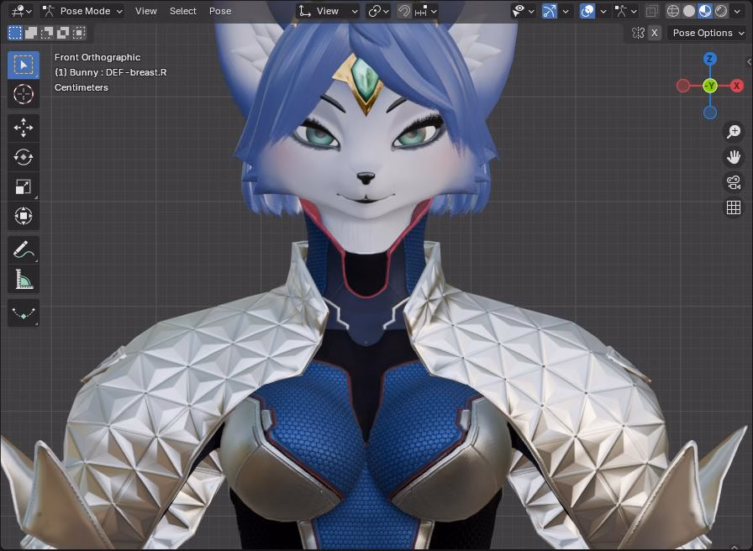
Task: Toggle X-axis mirror for pose
Action: click(654, 33)
